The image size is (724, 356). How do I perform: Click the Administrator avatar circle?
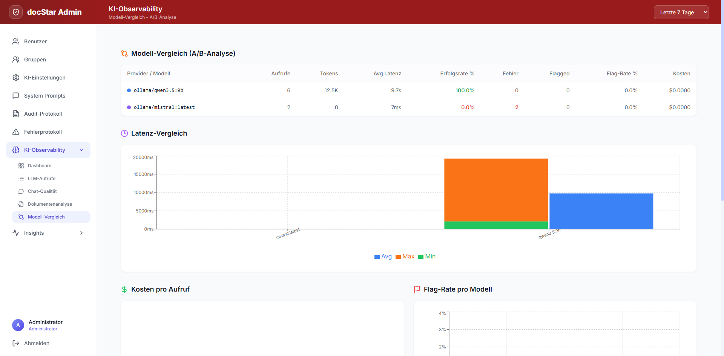coord(18,325)
